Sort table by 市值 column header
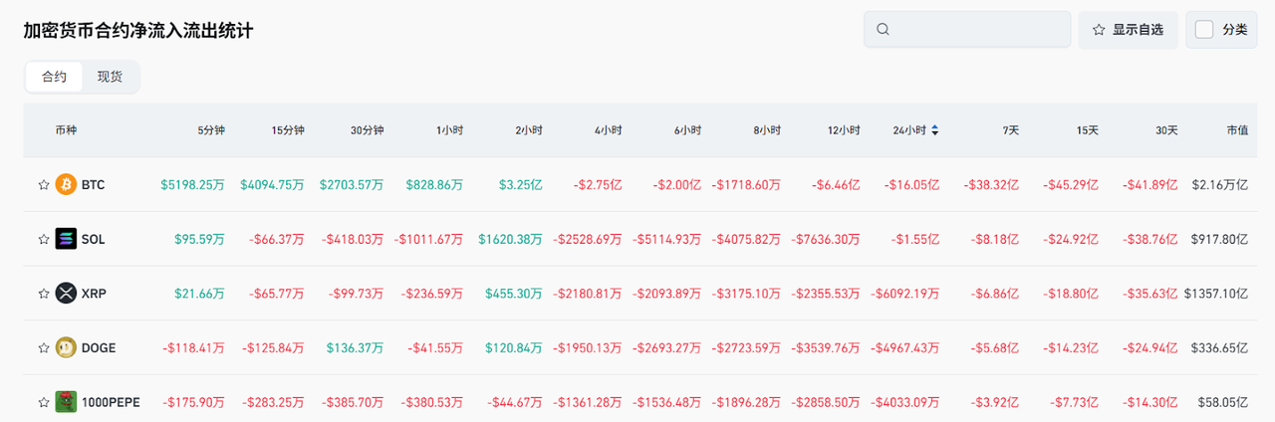This screenshot has height=422, width=1275. point(1237,130)
